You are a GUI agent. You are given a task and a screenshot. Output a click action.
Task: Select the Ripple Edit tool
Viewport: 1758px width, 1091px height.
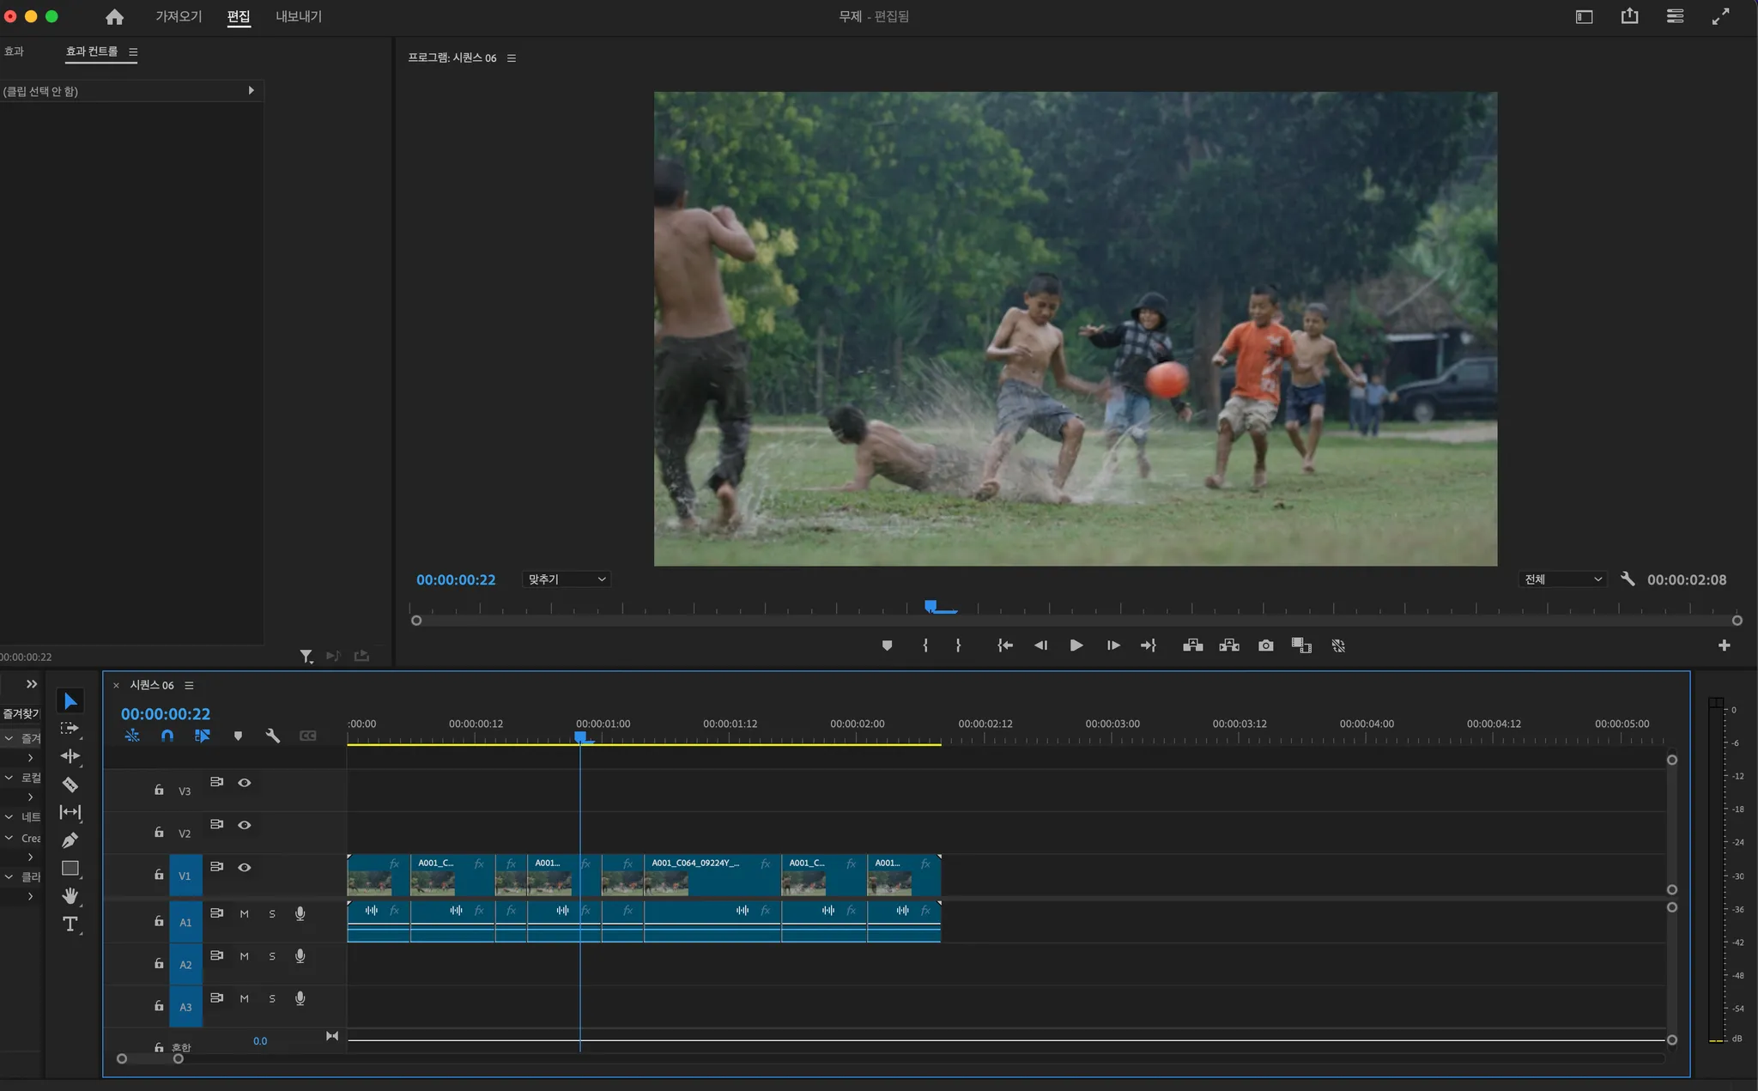70,756
